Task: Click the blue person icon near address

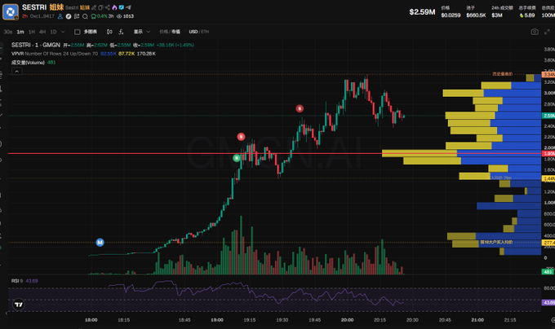Action: coord(60,16)
